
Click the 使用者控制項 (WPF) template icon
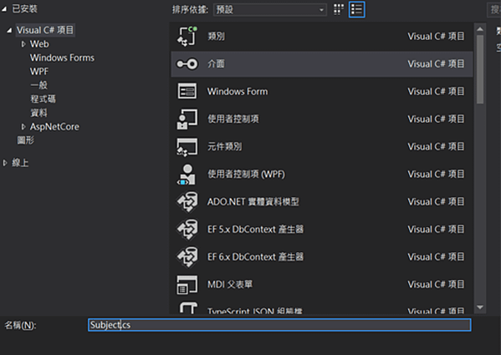187,175
